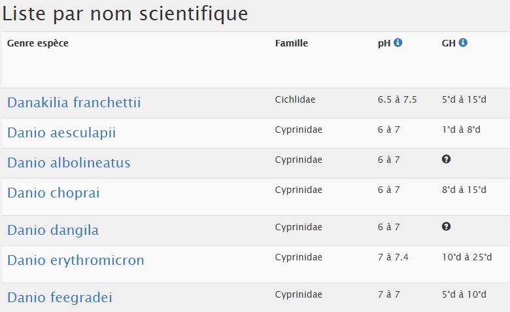Open Danio erythromicron entry
510x312 pixels.
coord(76,260)
